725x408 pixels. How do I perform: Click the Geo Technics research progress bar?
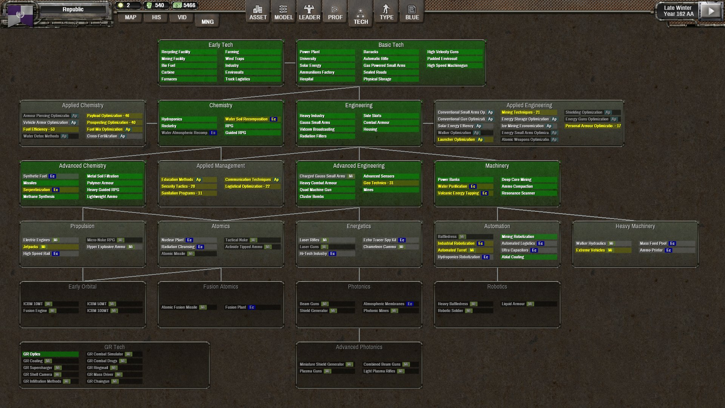[390, 183]
